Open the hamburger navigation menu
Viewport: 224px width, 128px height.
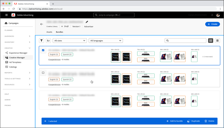[7, 15]
